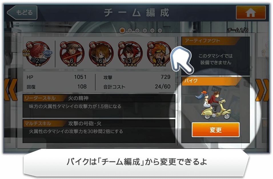Viewport: 273px width, 179px height.
Task: Click the orange 変更 button
Action: (216, 130)
